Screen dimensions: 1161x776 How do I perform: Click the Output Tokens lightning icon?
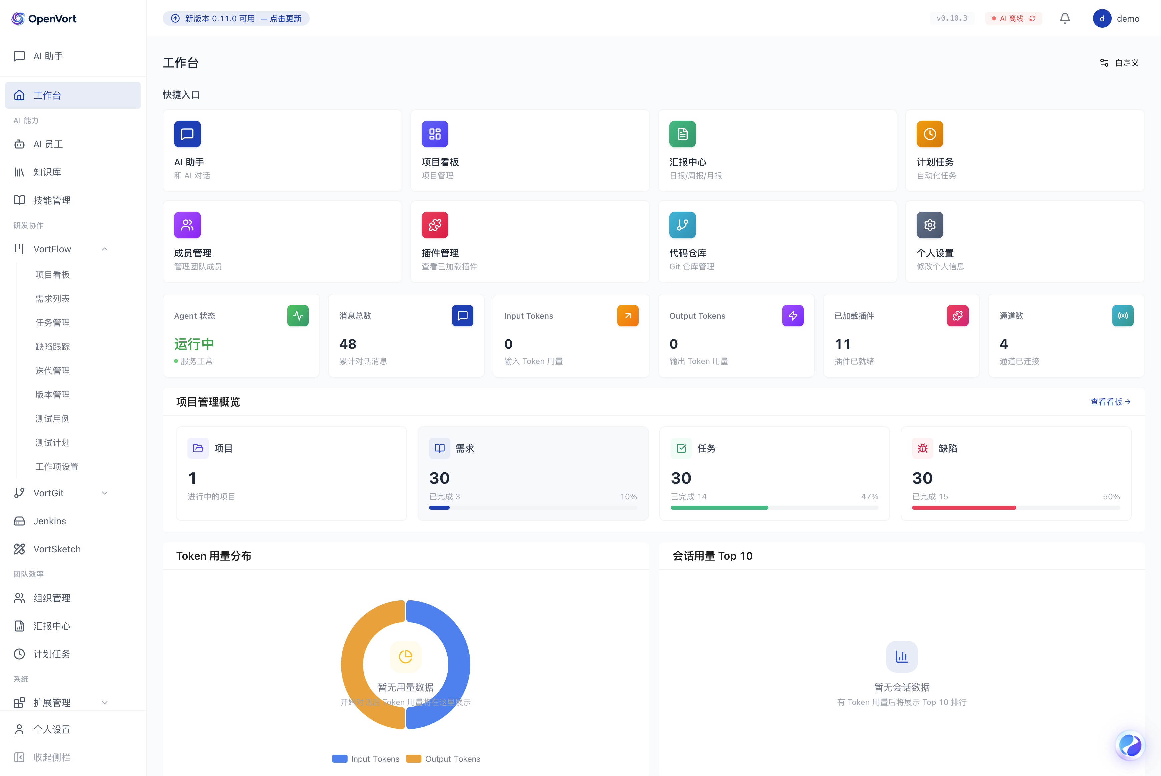tap(793, 316)
